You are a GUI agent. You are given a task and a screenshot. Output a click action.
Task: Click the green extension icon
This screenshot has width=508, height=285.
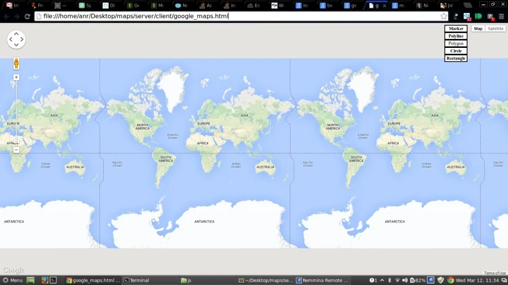point(478,16)
